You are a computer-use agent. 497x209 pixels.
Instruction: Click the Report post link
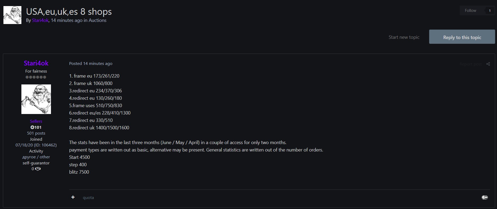tap(470, 64)
